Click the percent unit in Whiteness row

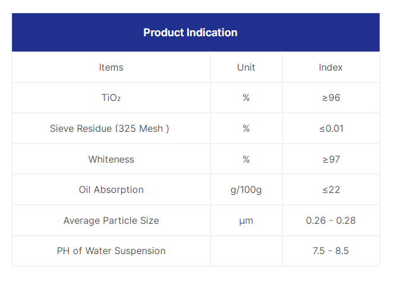point(246,159)
